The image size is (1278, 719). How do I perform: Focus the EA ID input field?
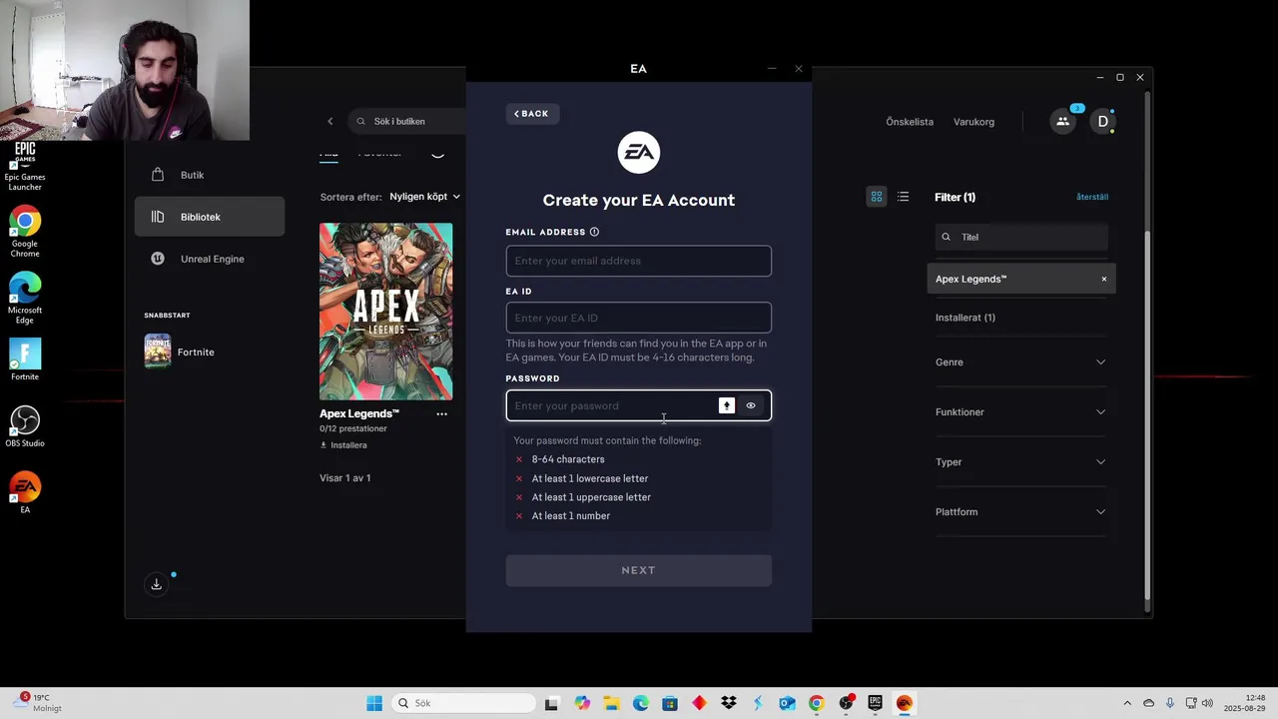click(x=638, y=318)
